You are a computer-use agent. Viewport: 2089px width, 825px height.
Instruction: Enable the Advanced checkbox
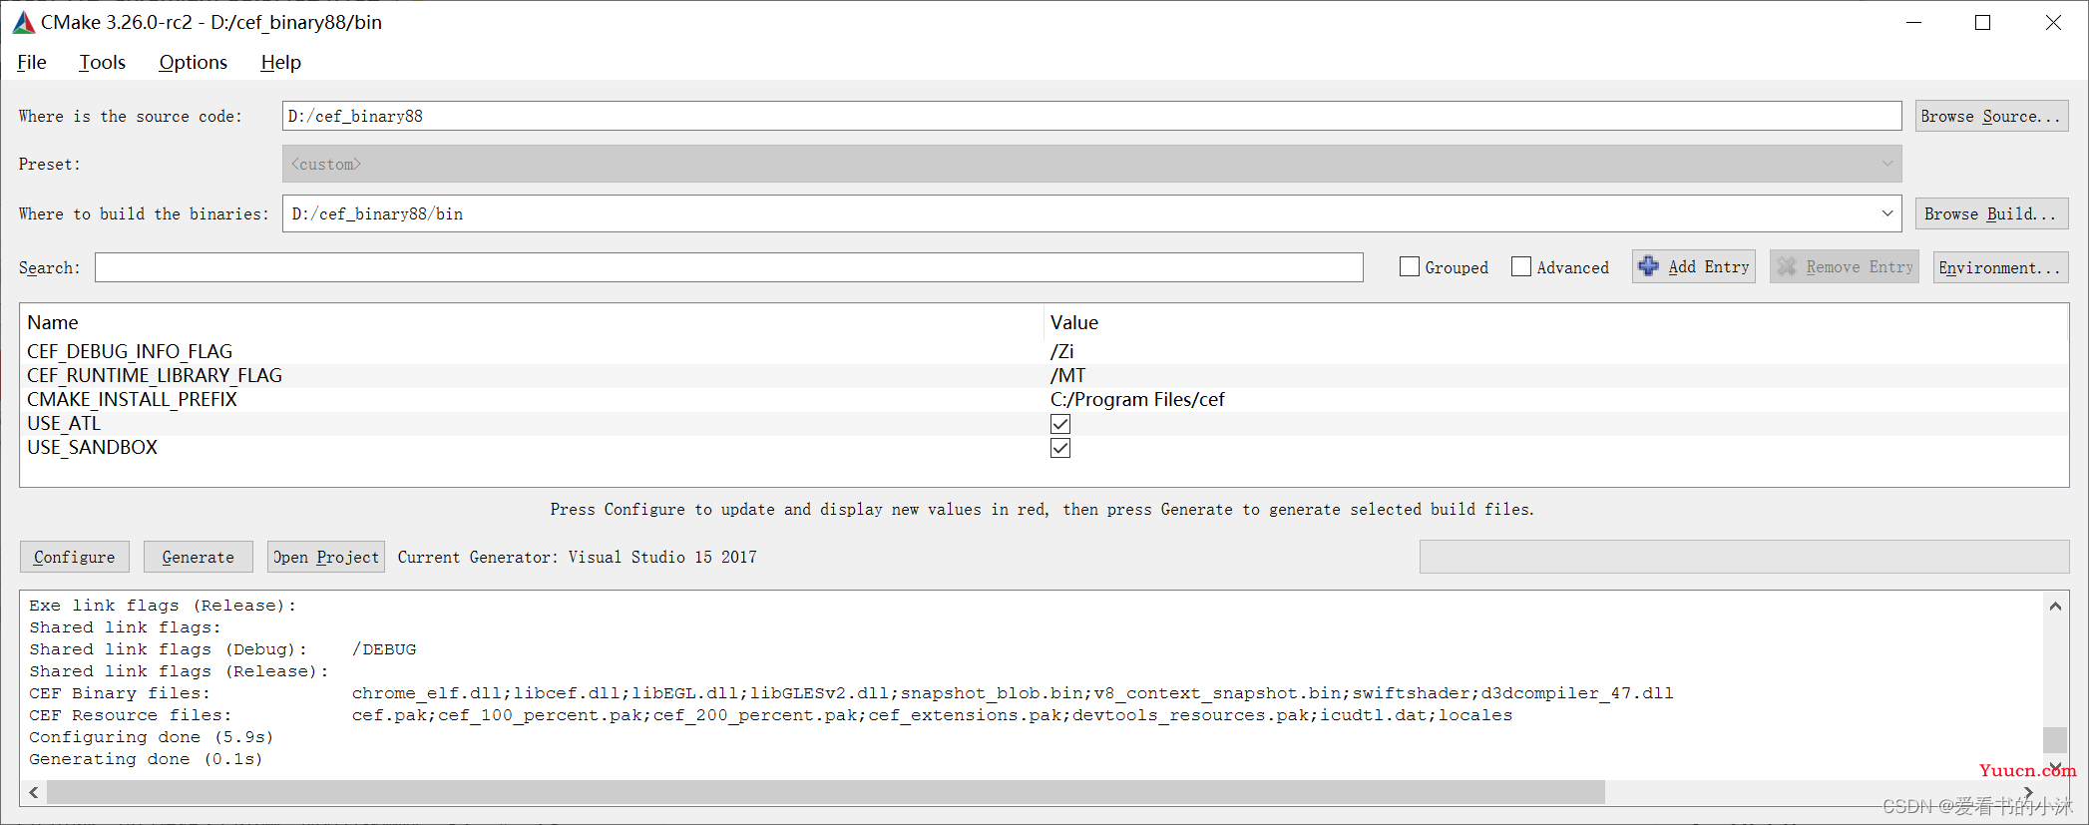tap(1521, 266)
